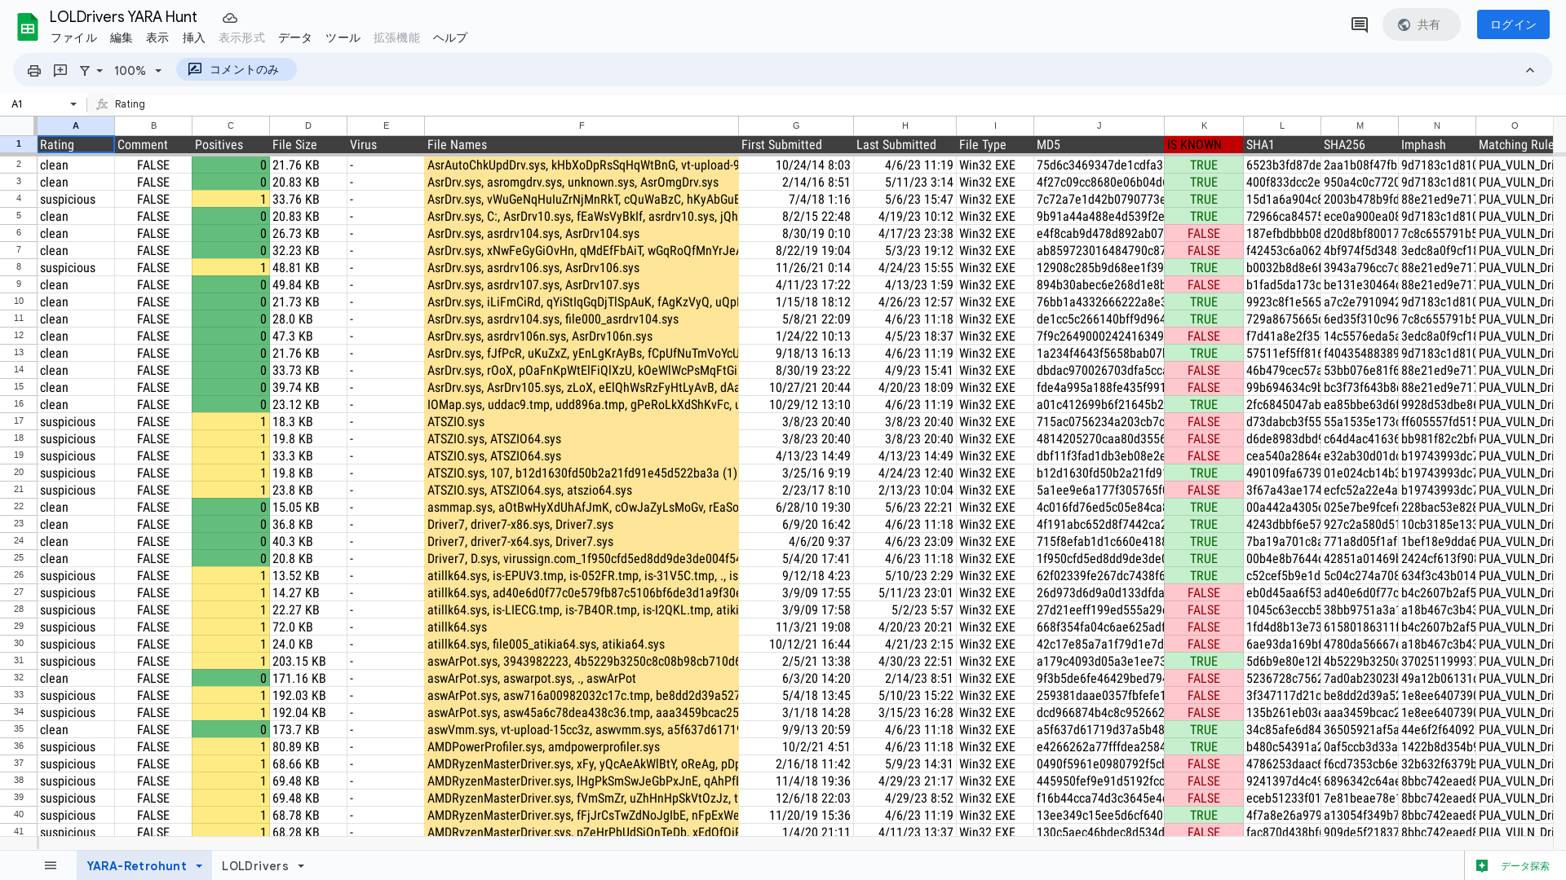Click the 10/24/14 8:03 first submitted cell
1566x880 pixels.
(x=796, y=165)
